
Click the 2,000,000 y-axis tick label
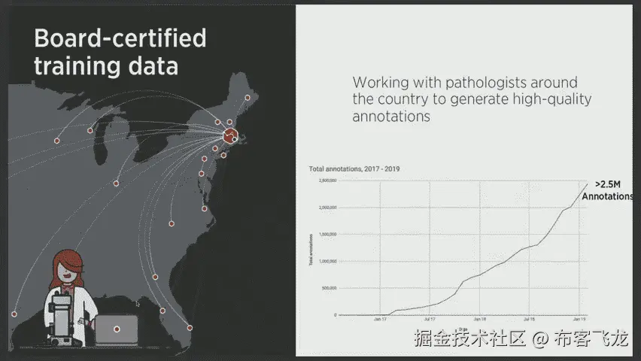point(328,208)
